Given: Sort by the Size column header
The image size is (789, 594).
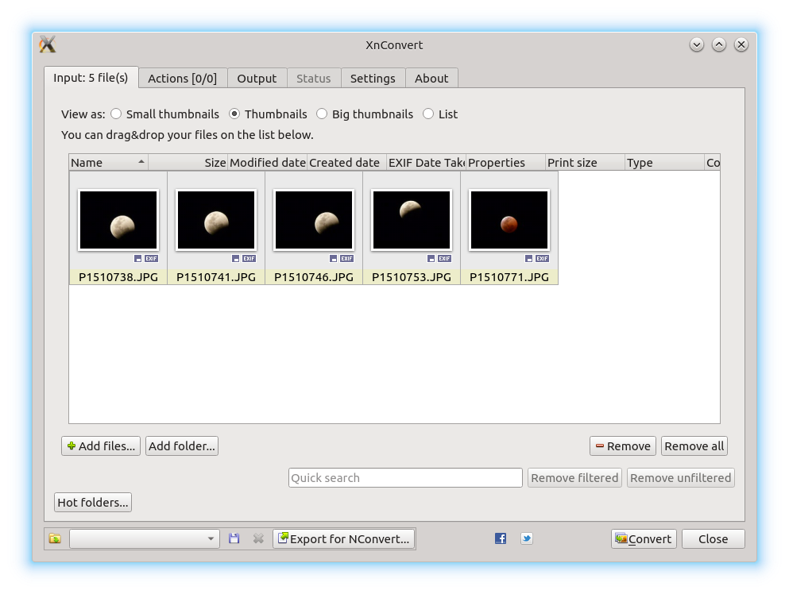Looking at the screenshot, I should [188, 163].
